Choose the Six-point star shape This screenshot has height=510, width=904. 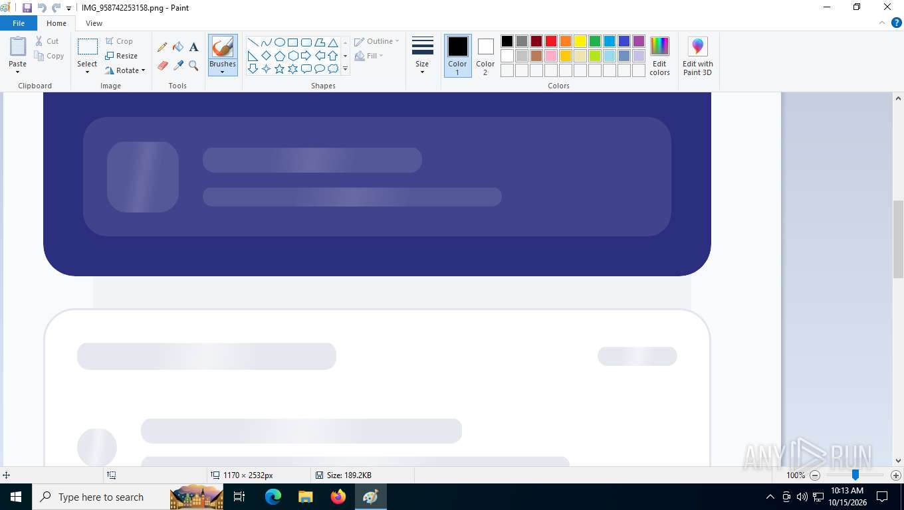(x=293, y=69)
